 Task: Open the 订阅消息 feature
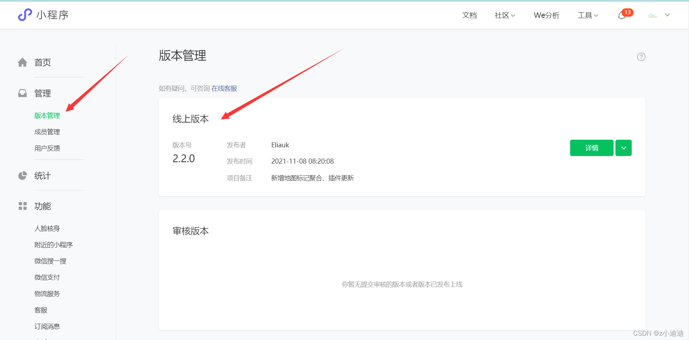(47, 326)
